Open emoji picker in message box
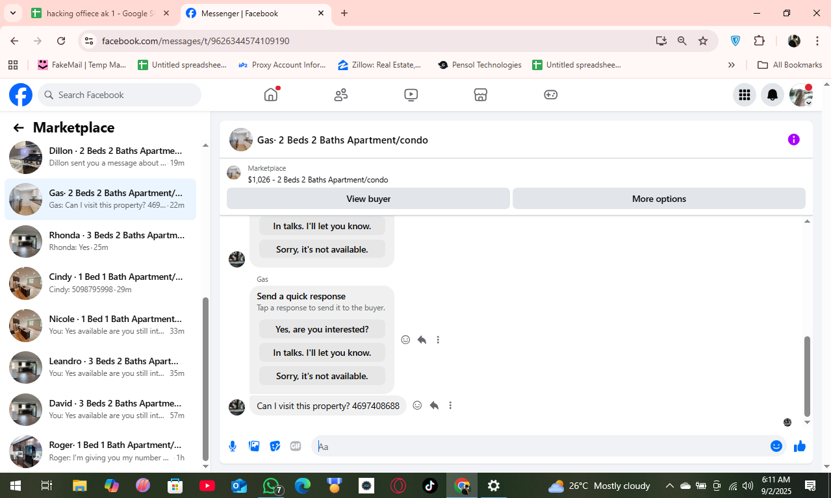Screen dimensions: 831x498 coord(776,446)
